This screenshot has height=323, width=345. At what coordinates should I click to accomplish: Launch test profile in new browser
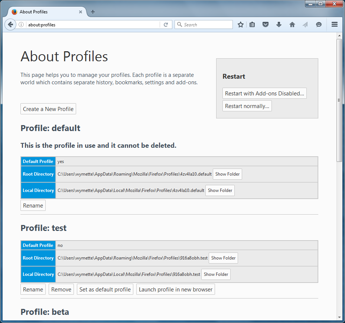[x=176, y=289]
